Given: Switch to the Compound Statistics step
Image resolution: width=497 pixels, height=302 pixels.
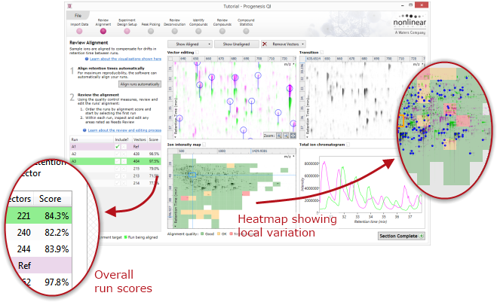Looking at the screenshot, I should pos(246,26).
